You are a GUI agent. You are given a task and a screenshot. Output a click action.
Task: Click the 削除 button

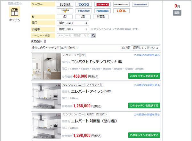click(177, 13)
